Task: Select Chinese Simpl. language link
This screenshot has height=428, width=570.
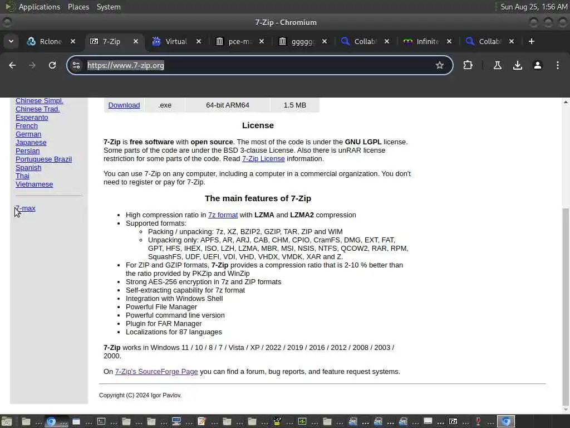Action: point(40,101)
